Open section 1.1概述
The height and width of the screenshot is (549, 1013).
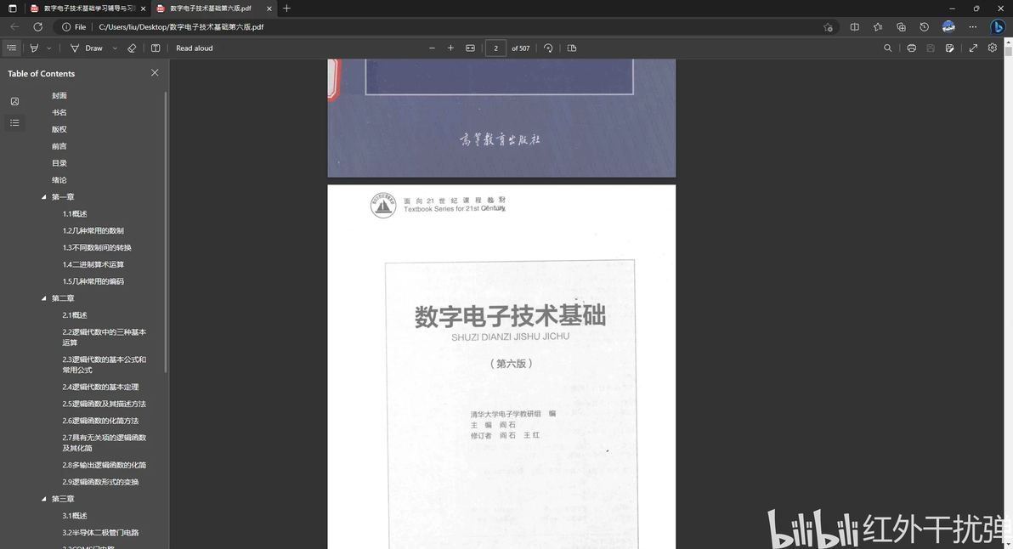click(75, 214)
